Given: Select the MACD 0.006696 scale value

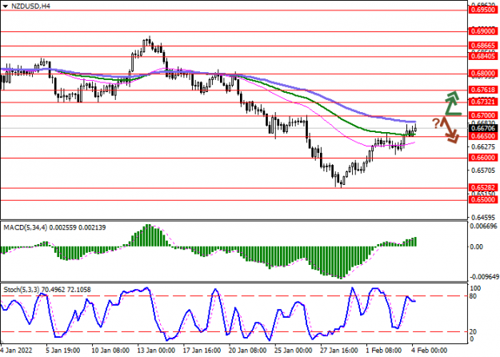Looking at the screenshot, I should pyautogui.click(x=484, y=227).
